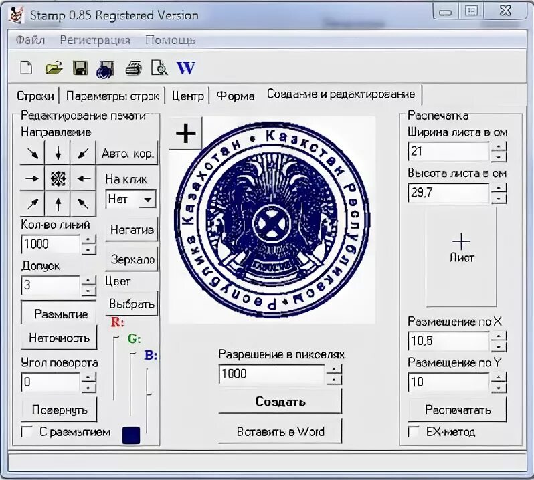Print with the printer toolbar icon
Screen dimensions: 534x480
(133, 68)
